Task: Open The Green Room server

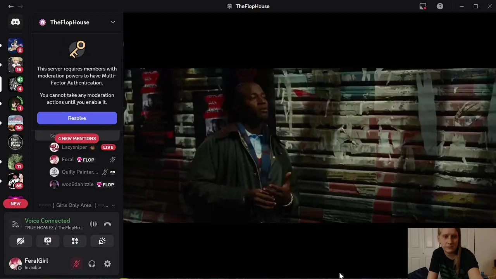Action: [15, 142]
